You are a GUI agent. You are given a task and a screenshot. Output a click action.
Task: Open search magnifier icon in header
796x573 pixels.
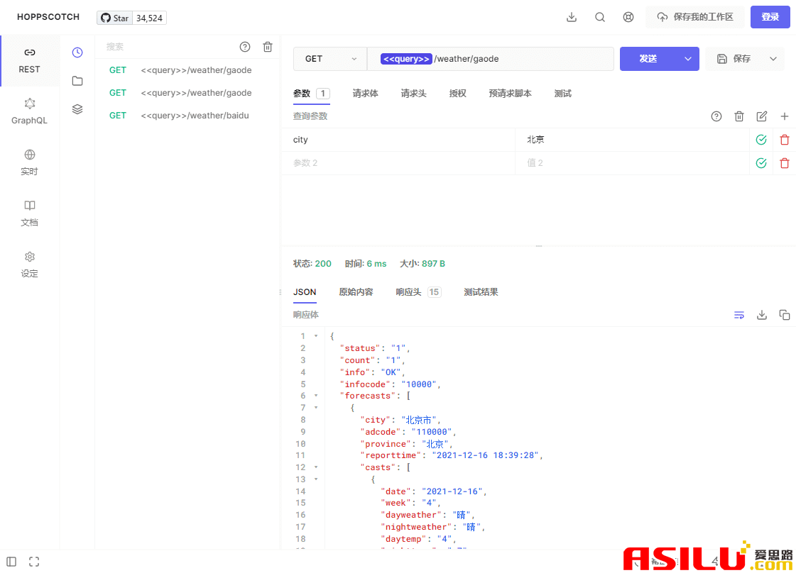coord(600,17)
